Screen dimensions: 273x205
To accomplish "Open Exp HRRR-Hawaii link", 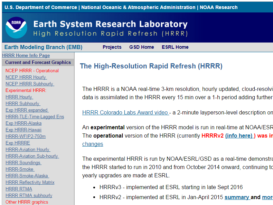I will tap(23, 130).
